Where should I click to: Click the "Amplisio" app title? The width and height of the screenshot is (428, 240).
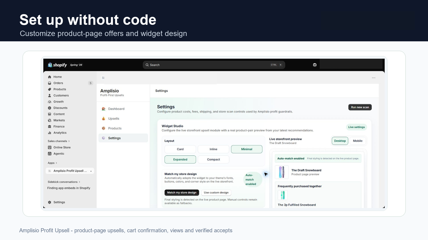coord(109,91)
